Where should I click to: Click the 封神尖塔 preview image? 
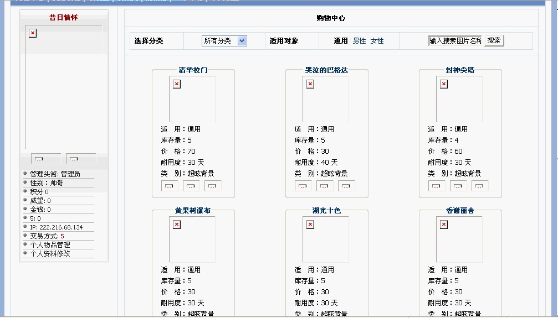459,99
